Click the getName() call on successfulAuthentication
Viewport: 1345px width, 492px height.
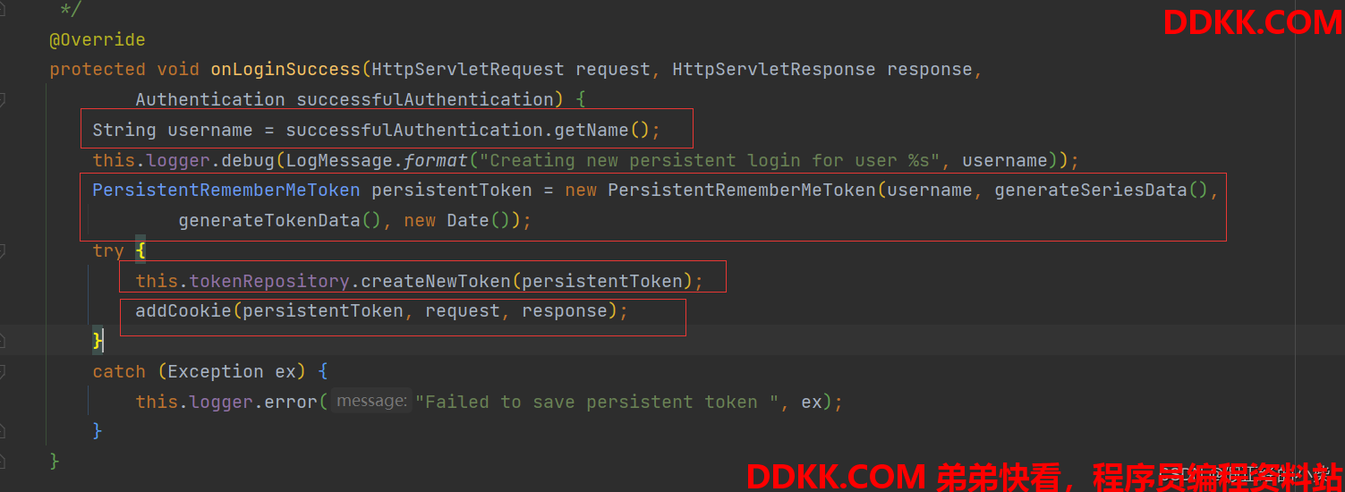tap(601, 131)
